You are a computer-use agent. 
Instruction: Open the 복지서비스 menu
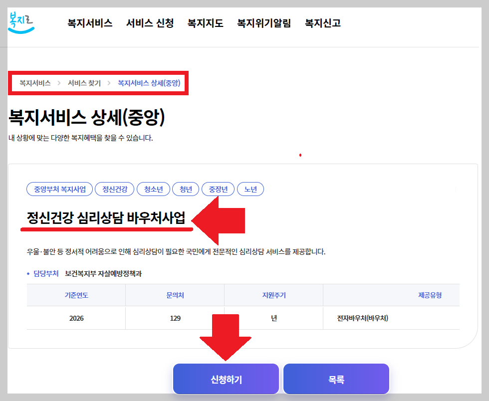[x=89, y=23]
